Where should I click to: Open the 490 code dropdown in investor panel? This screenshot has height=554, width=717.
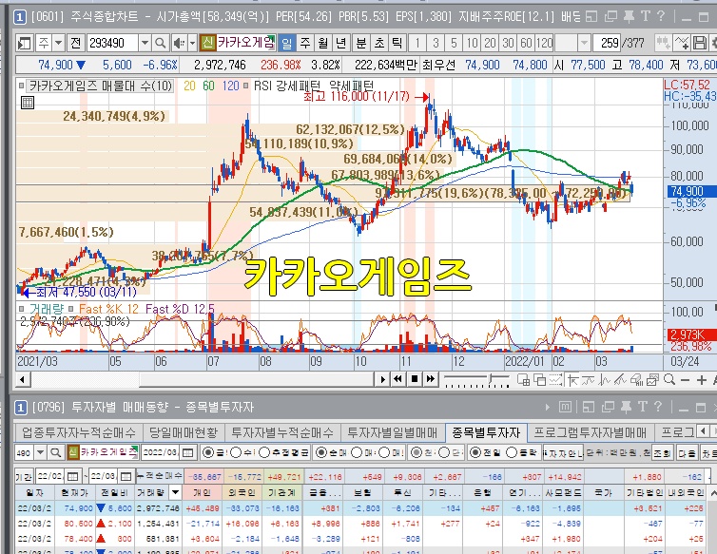[40, 452]
